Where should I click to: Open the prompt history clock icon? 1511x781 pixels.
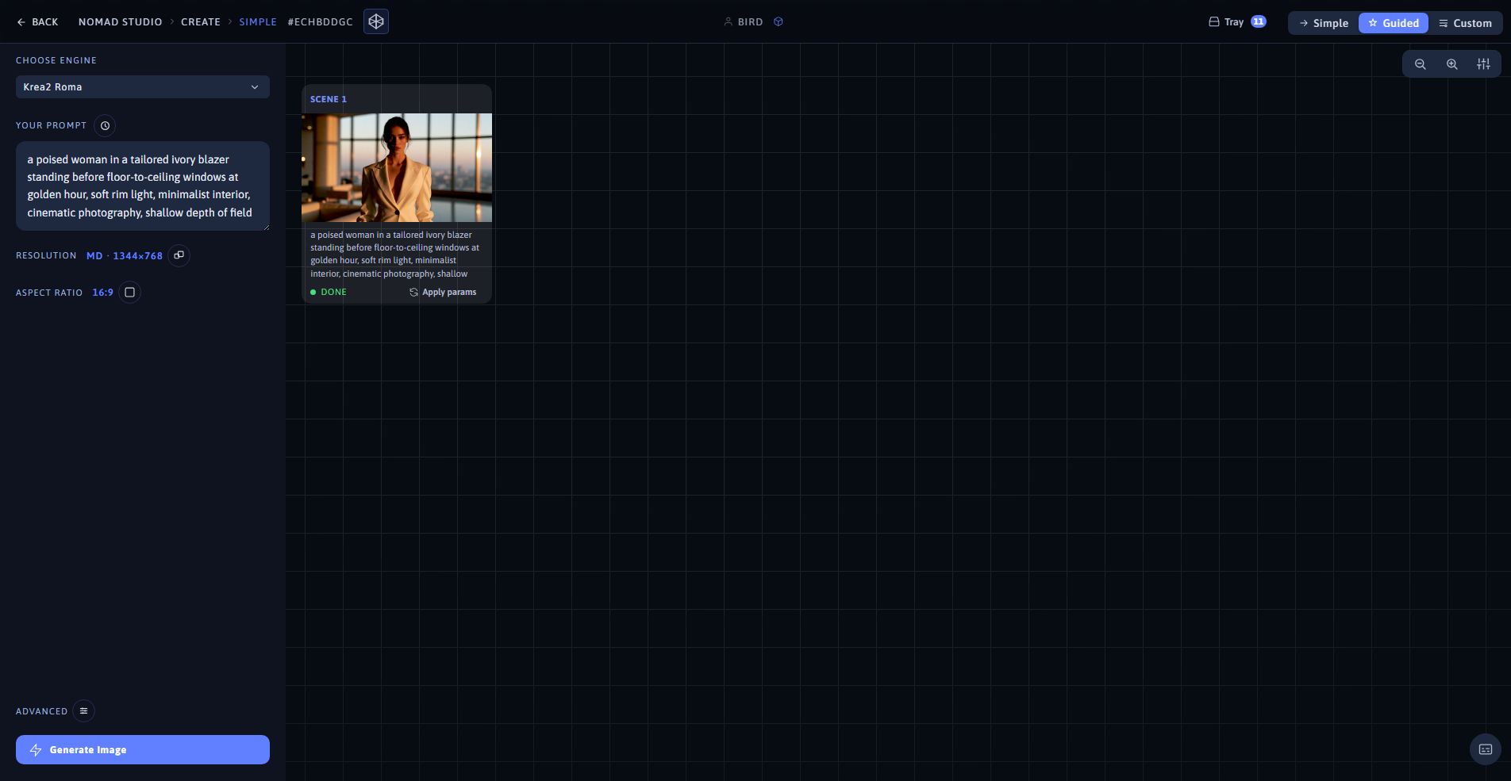(x=105, y=125)
